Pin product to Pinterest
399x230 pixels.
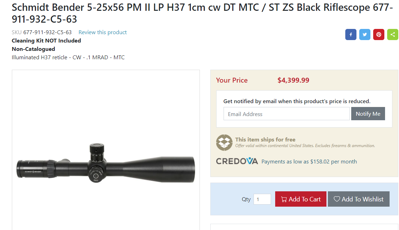378,34
